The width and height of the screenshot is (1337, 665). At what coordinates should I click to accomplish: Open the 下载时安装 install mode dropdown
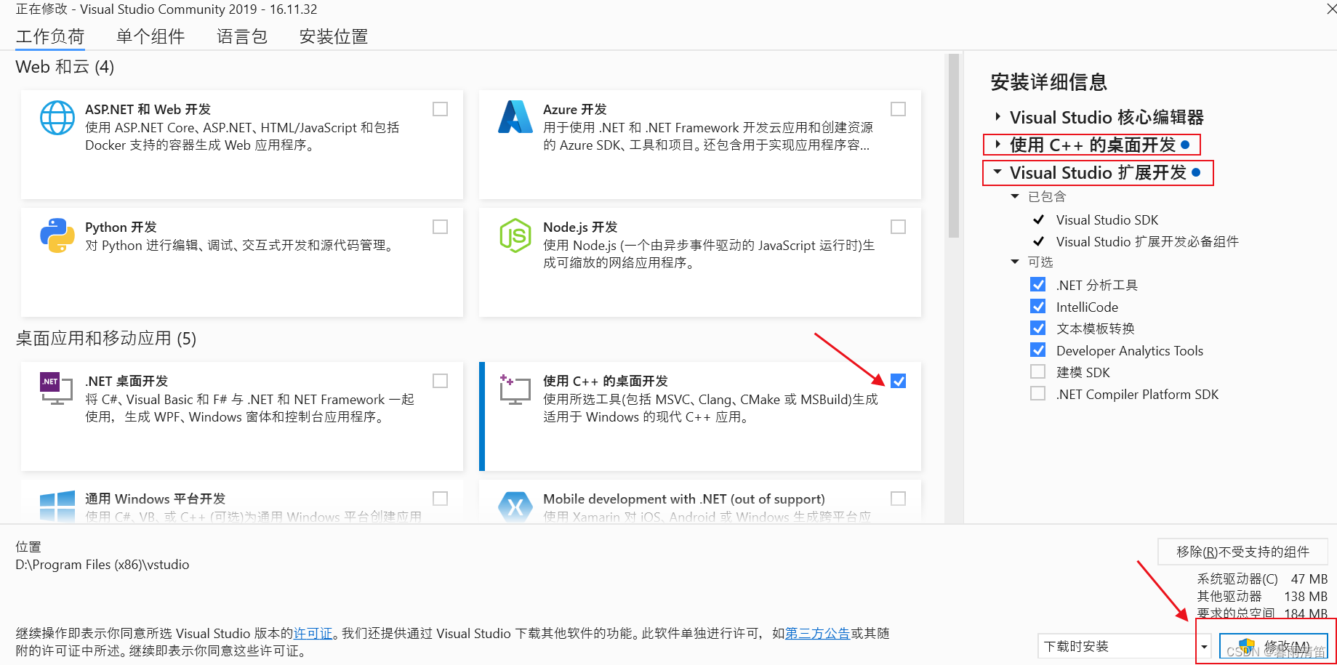coord(1124,646)
